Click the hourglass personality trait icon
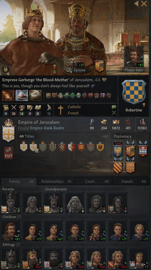Viewport: 151px width, 270px height. tap(22, 95)
